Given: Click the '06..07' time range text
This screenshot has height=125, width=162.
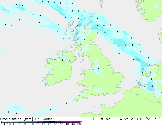Looking at the screenshot, I should (130, 119).
